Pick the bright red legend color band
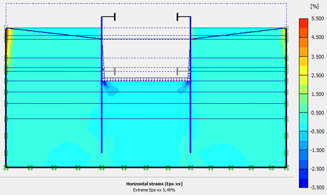Image resolution: width=327 pixels, height=195 pixels. [303, 23]
